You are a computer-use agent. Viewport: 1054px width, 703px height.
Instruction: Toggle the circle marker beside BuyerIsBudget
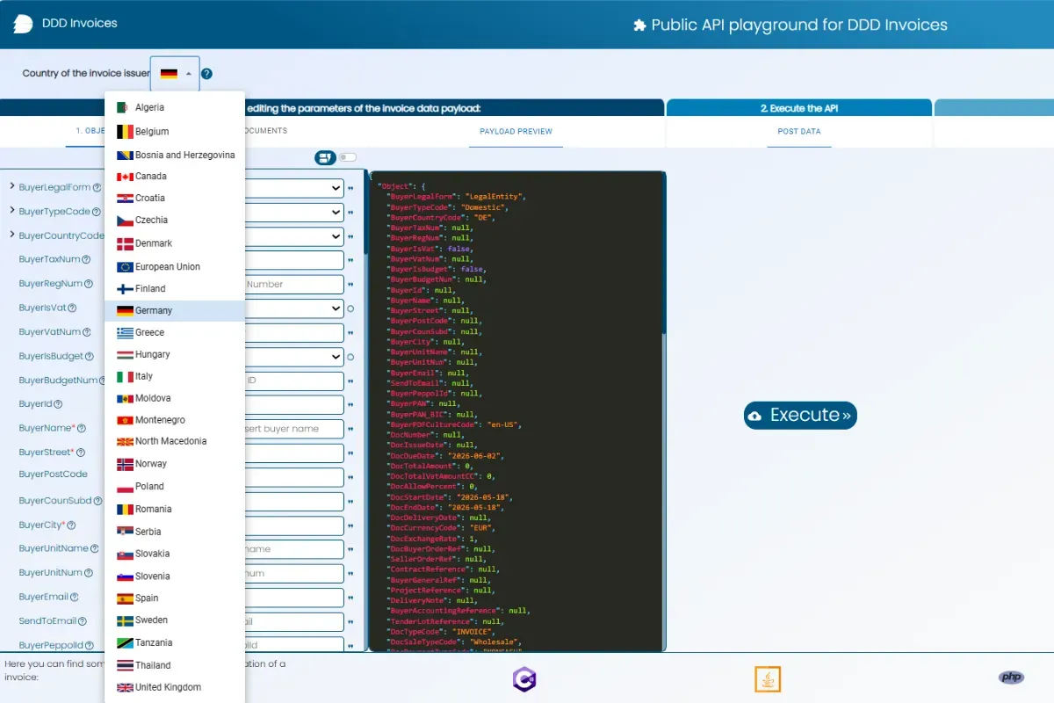pyautogui.click(x=350, y=357)
